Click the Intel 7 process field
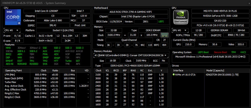This screenshot has height=108, width=251. click(80, 11)
